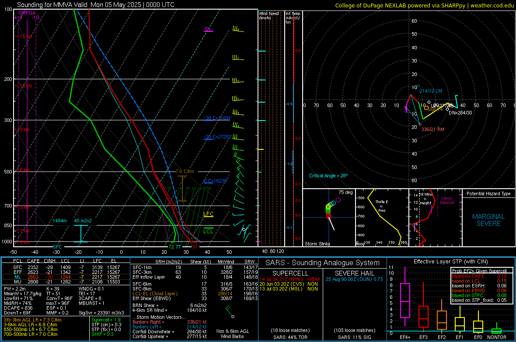This screenshot has width=516, height=342.
Task: Select the -30 C=31691' height label
Action: click(x=217, y=118)
